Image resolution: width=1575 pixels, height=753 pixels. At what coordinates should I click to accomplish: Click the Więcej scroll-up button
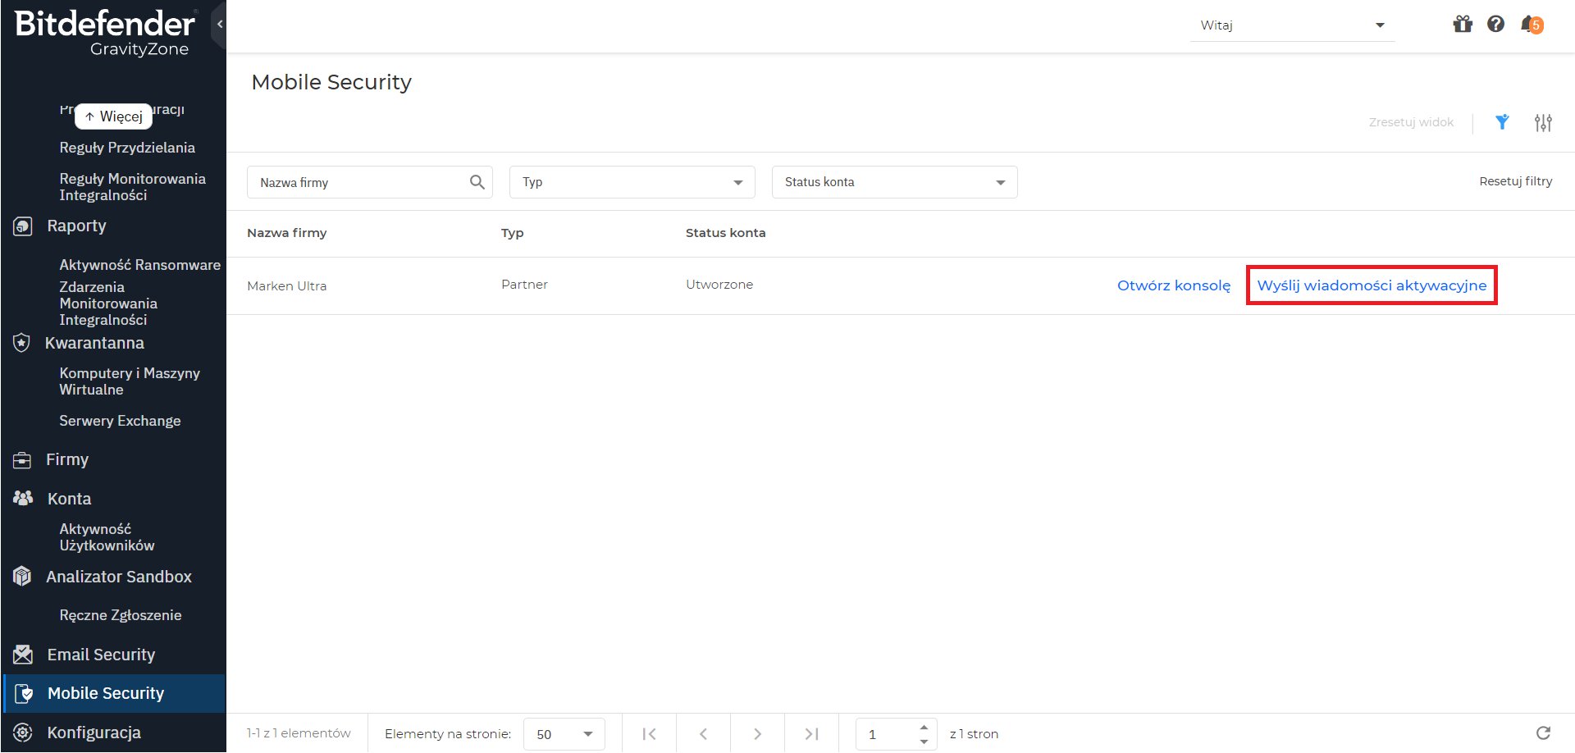[114, 116]
